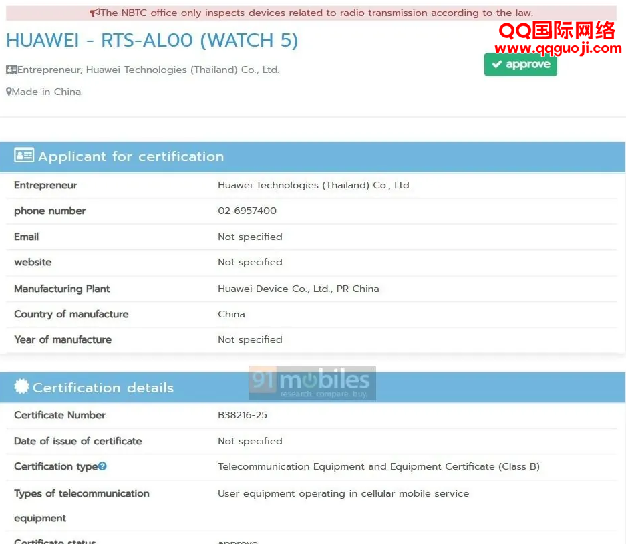Screen dimensions: 626x544
Task: Click the Made in China text
Action: tap(46, 92)
